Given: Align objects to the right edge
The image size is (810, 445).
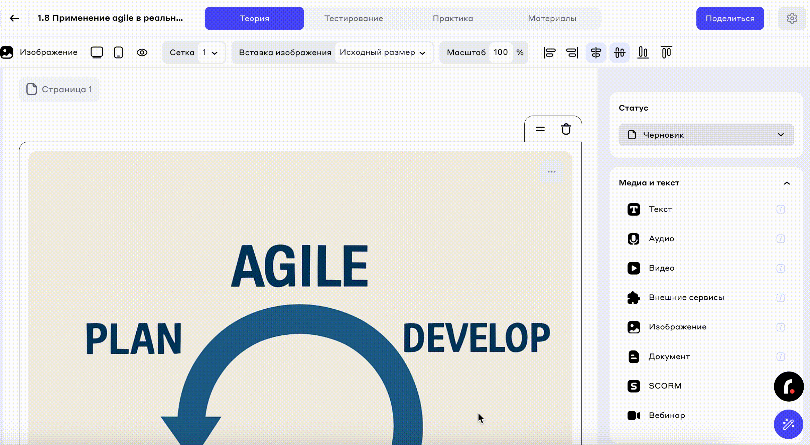Looking at the screenshot, I should click(572, 52).
